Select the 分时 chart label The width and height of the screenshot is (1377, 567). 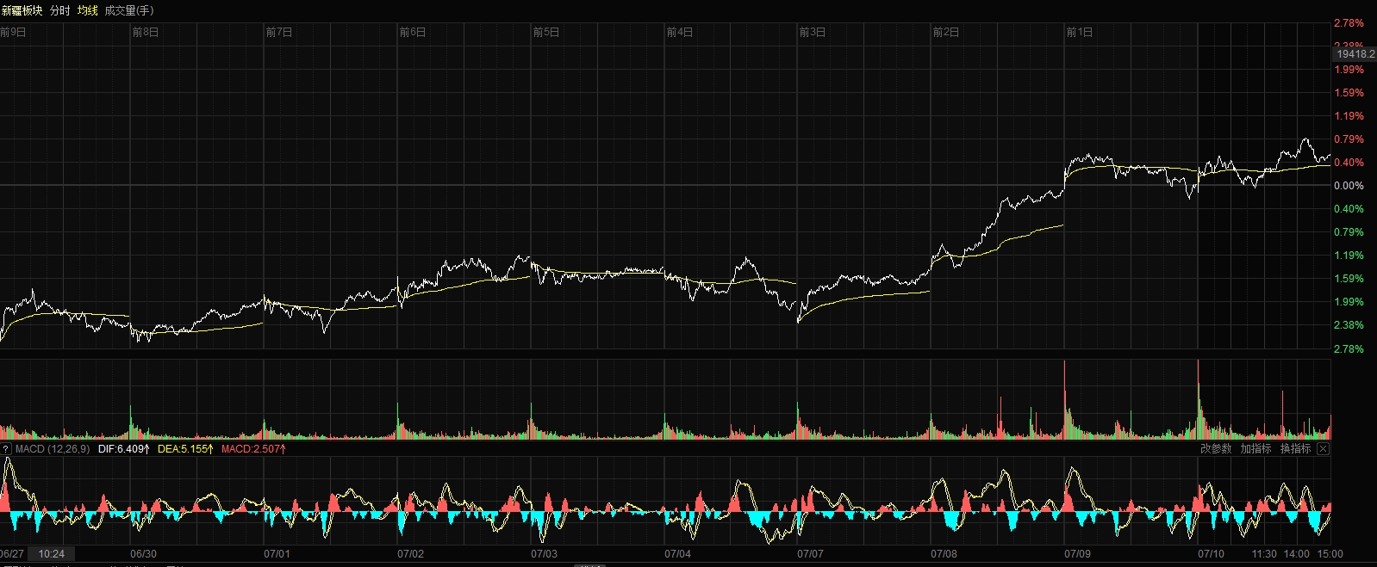(x=60, y=10)
